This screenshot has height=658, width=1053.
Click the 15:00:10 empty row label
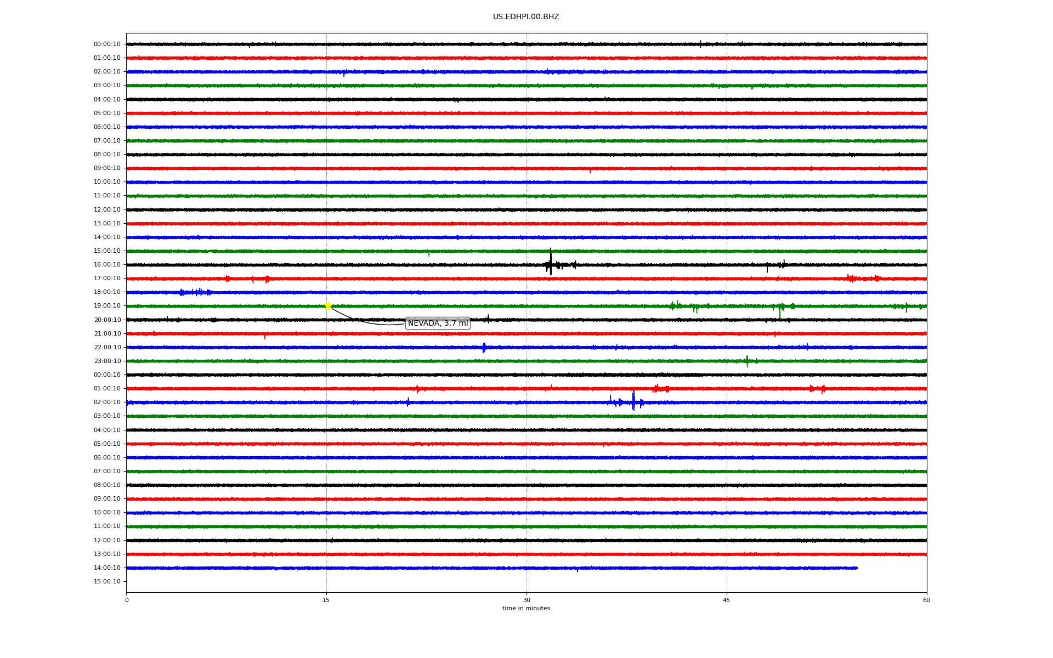coord(107,582)
